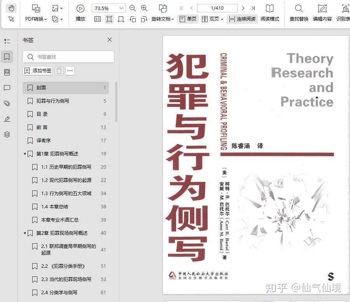
Task: Click the book cover page
Action: (255, 165)
